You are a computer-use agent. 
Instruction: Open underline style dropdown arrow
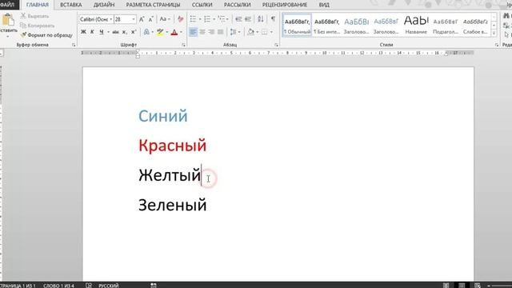pos(108,32)
